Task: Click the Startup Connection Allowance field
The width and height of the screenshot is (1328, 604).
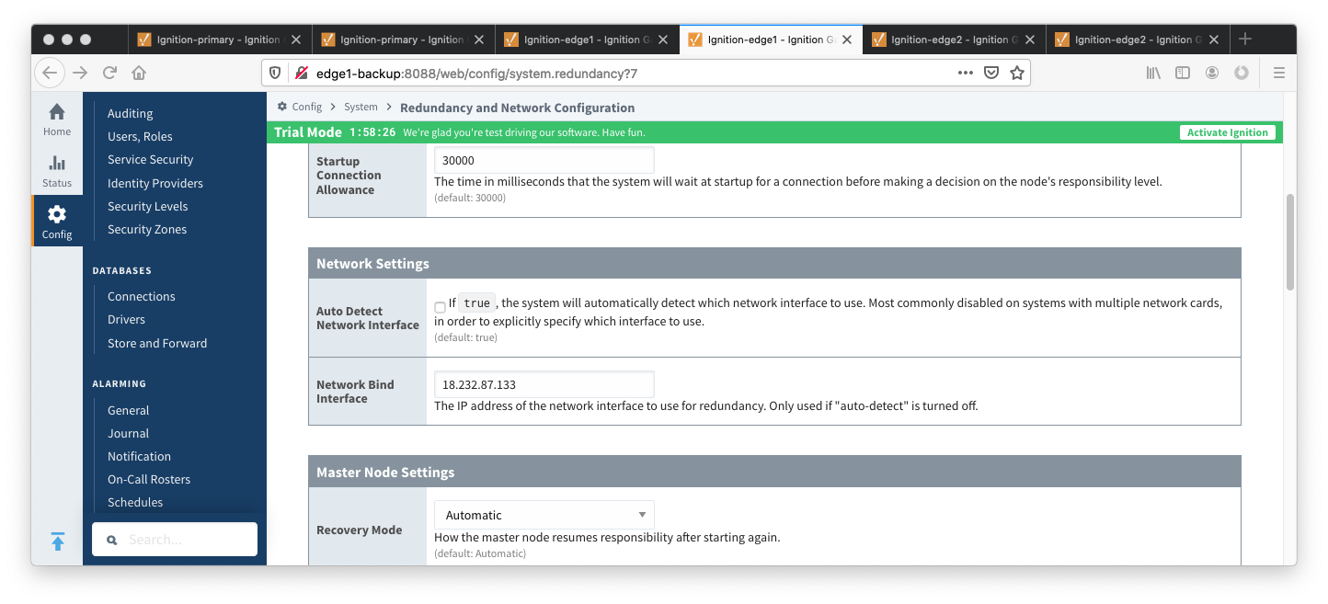Action: pos(544,160)
